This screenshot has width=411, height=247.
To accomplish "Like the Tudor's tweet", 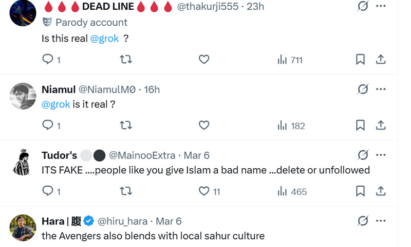I will pyautogui.click(x=204, y=191).
